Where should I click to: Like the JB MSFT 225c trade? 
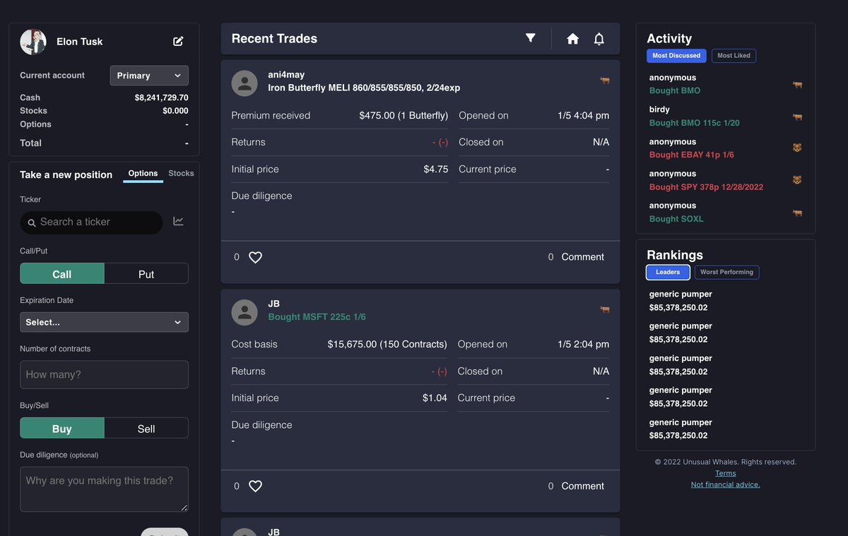[x=256, y=486]
